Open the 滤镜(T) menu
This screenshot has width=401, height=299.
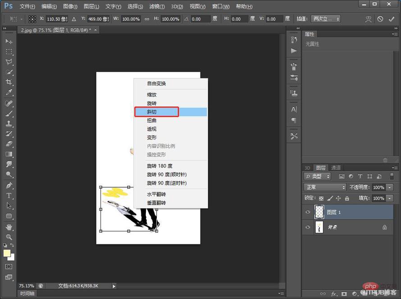click(x=157, y=6)
